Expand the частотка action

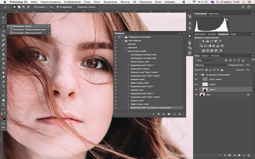click(x=125, y=44)
